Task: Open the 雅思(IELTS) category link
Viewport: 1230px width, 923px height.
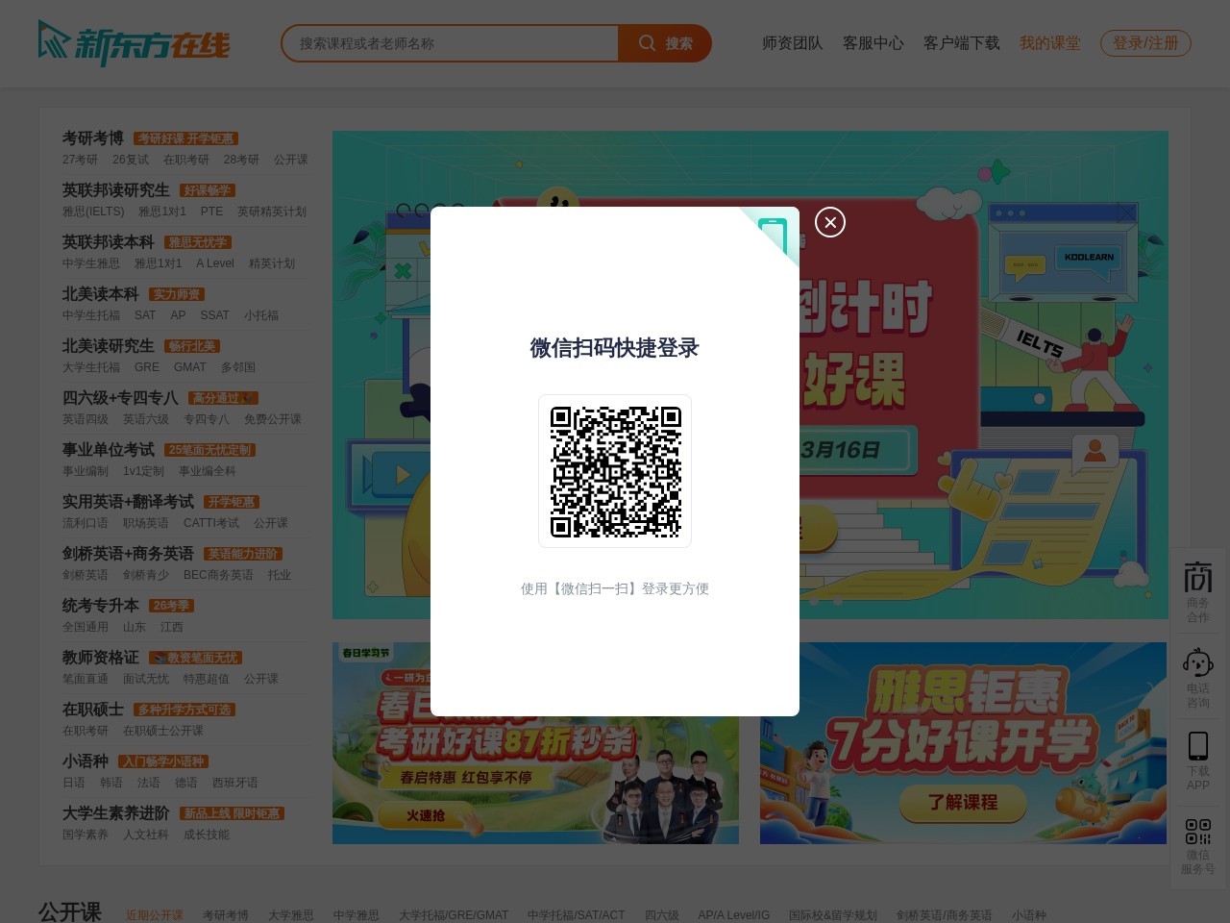Action: [95, 212]
